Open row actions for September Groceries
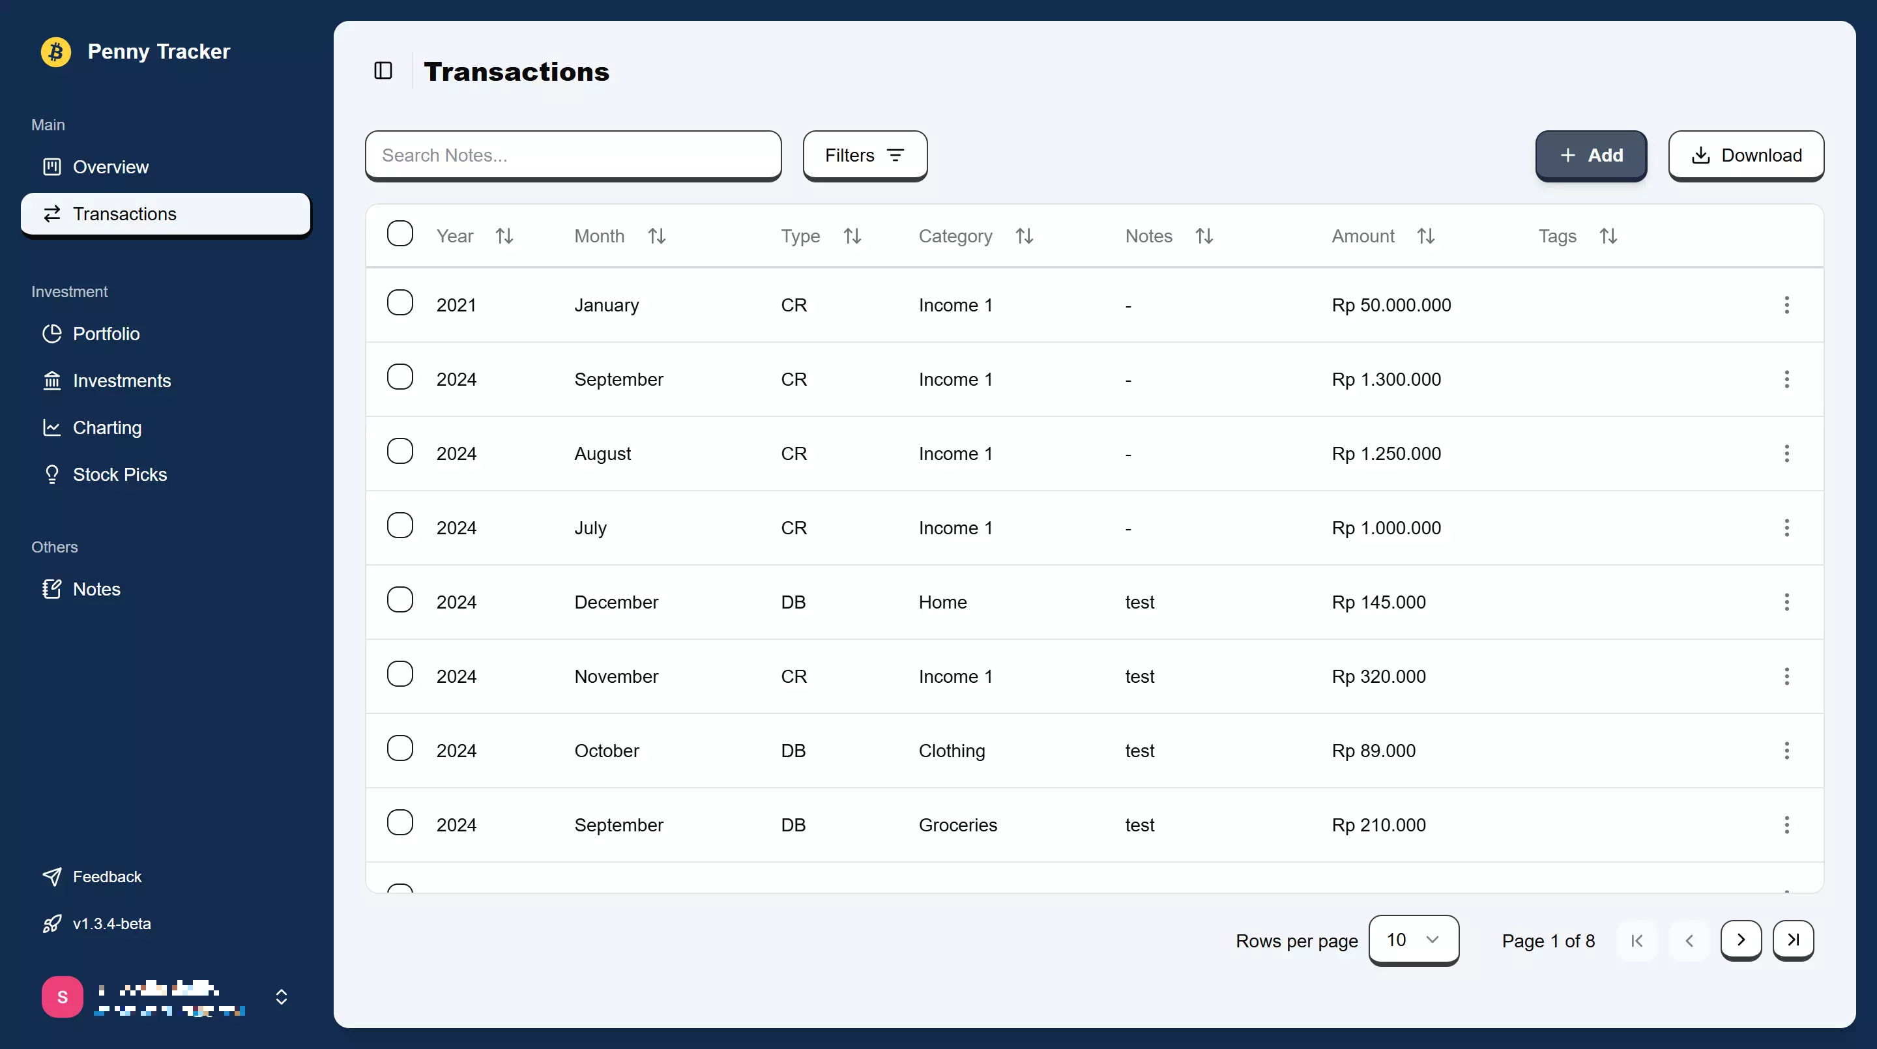Image resolution: width=1877 pixels, height=1049 pixels. (x=1786, y=826)
